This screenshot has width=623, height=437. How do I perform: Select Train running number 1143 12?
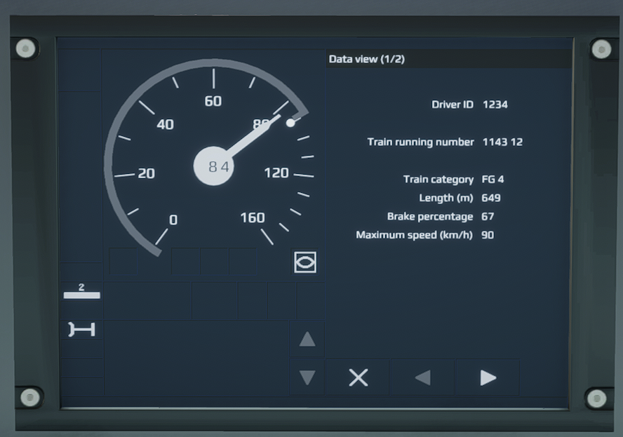pyautogui.click(x=502, y=142)
